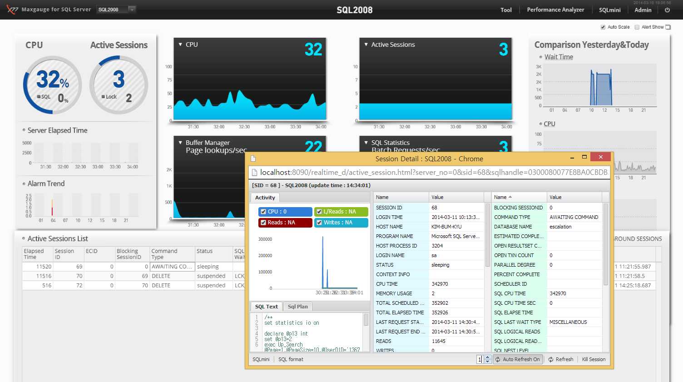Sort by Command Type column header
Image resolution: width=683 pixels, height=382 pixels.
point(172,254)
